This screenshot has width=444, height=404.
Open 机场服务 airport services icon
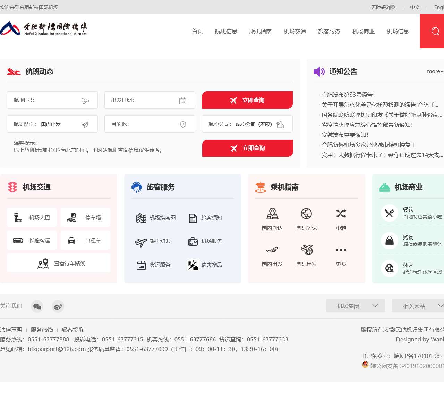193,242
